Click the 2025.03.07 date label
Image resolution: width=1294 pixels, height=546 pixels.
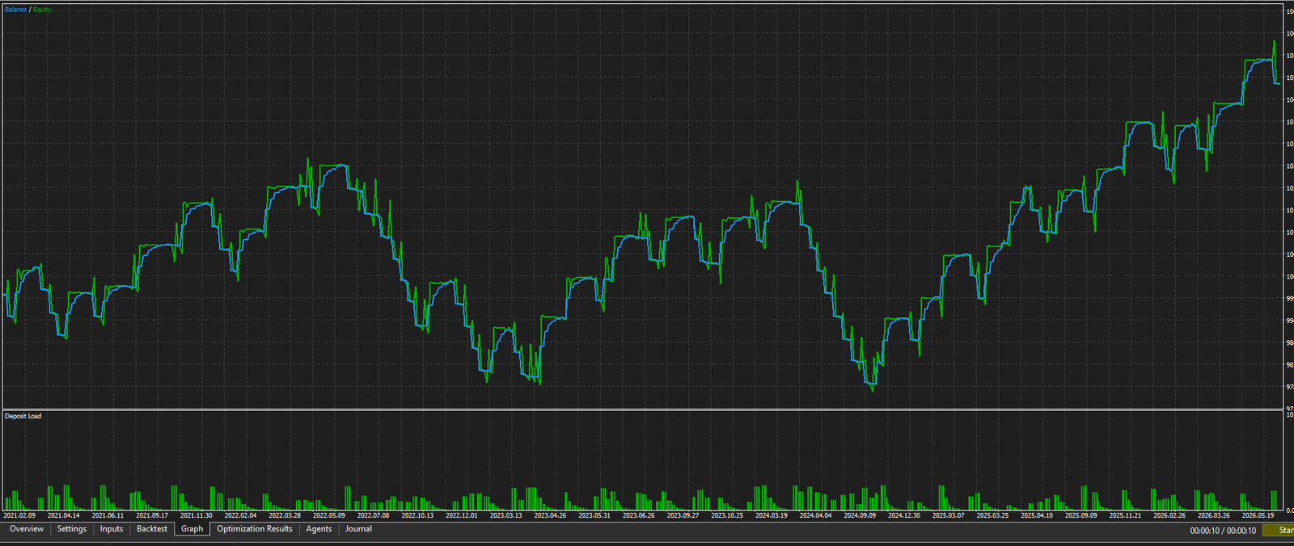948,515
